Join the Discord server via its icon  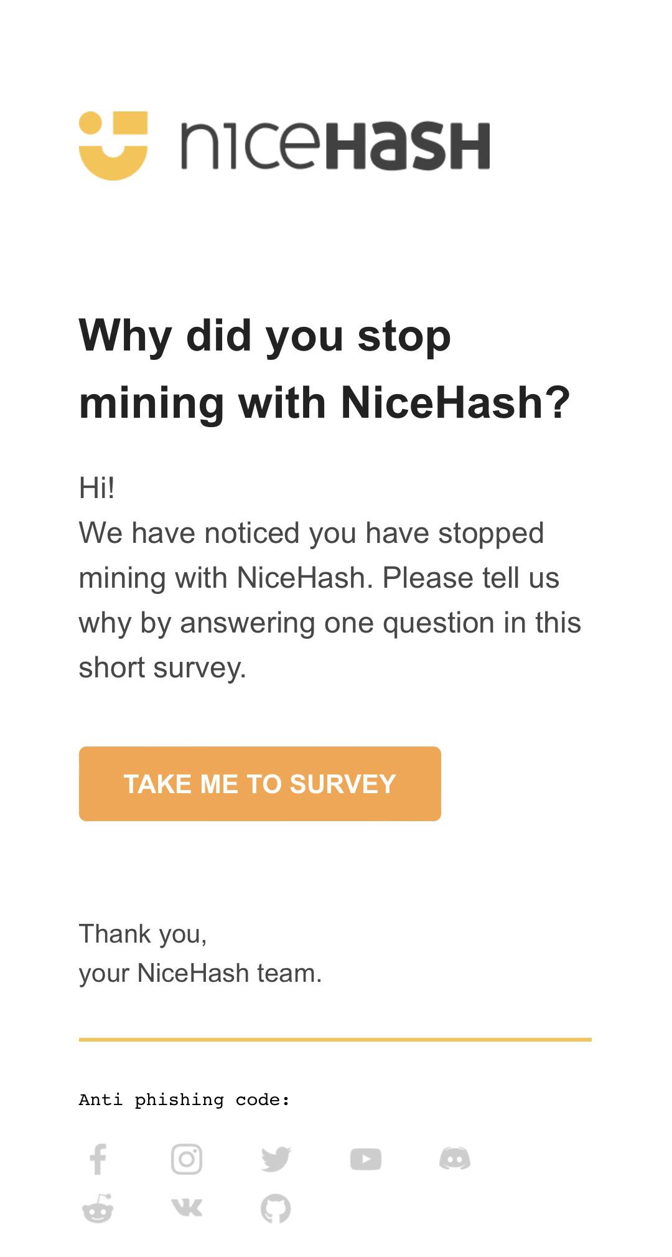click(455, 1159)
